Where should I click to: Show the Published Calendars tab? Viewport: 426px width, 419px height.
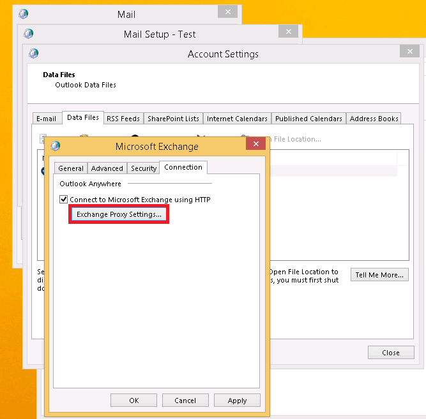click(309, 119)
